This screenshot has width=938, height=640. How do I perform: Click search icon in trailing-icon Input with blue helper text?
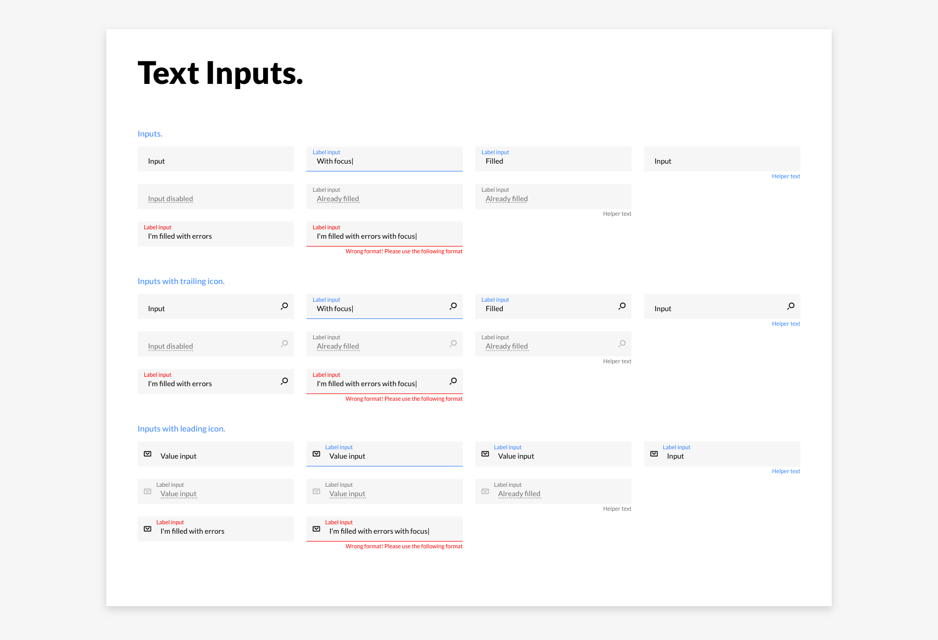(x=791, y=306)
